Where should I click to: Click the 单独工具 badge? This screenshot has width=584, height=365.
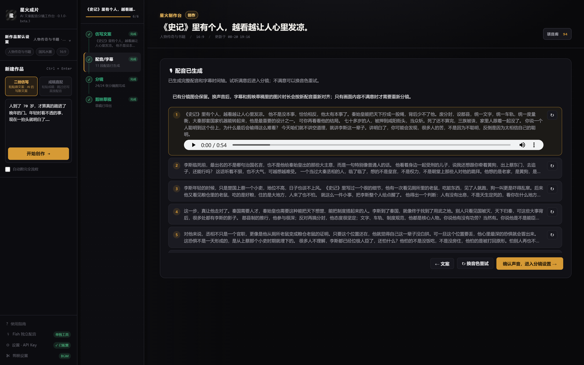(62, 335)
